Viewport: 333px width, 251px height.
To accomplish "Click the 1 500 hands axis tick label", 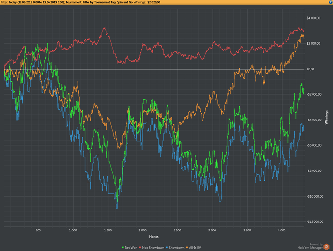I will click(108, 231).
